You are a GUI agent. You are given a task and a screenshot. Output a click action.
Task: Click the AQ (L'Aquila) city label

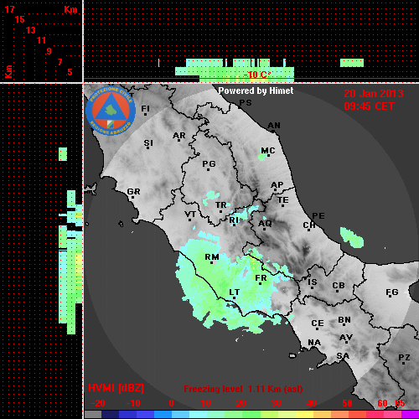coord(265,224)
